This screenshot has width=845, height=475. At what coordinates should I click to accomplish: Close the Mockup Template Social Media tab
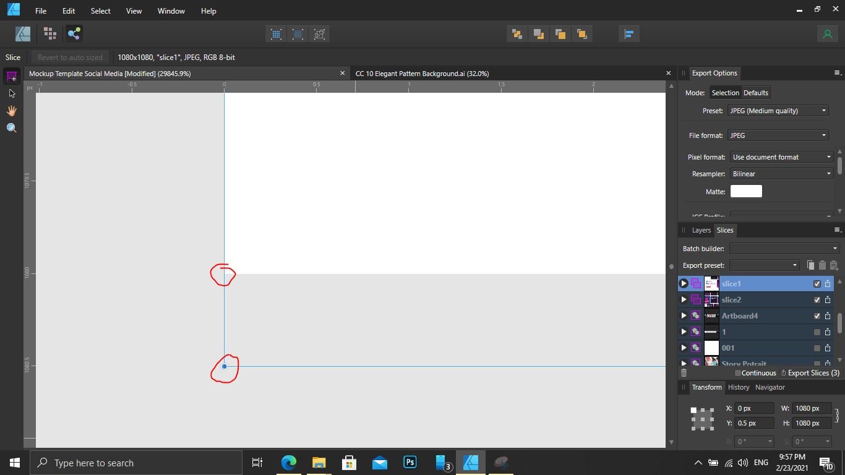tap(342, 73)
